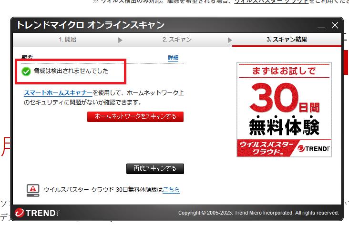Click the Trend Micro logo in footer

coord(37,213)
